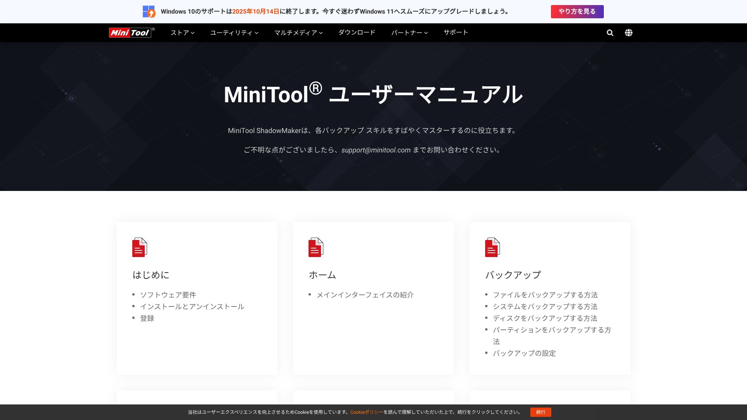Open バックアップの設定 link
Screen dimensions: 747x420
click(524, 353)
